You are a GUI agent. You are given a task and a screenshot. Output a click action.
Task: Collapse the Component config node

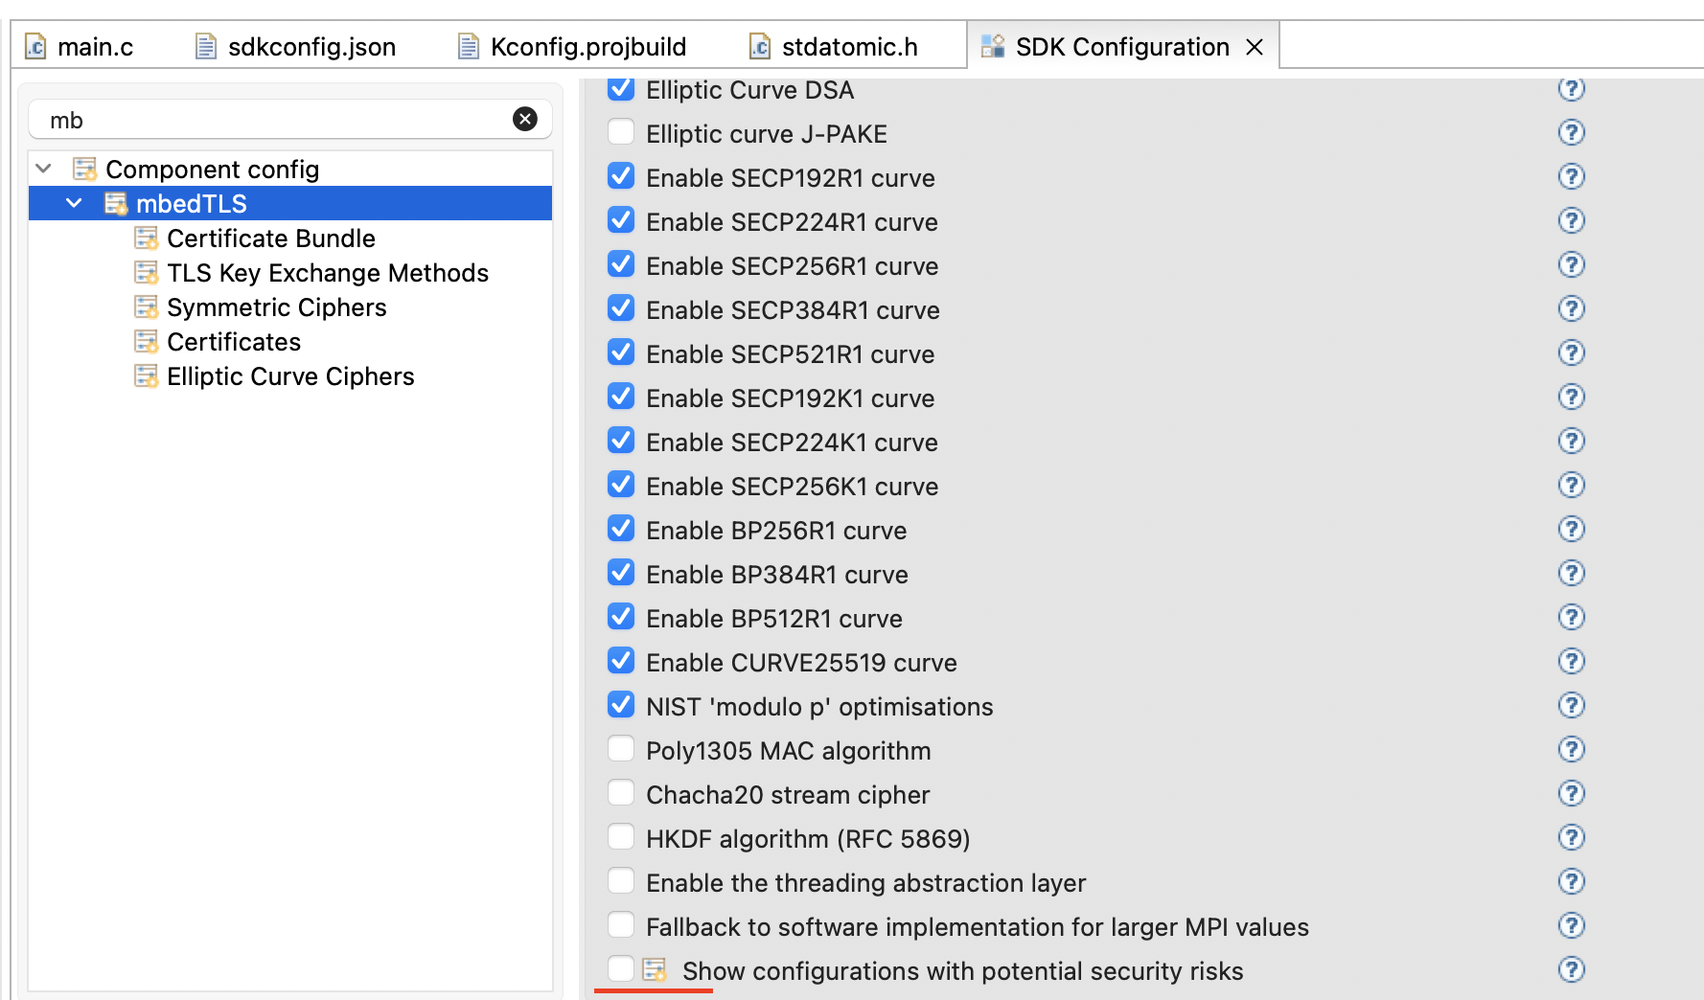tap(42, 168)
